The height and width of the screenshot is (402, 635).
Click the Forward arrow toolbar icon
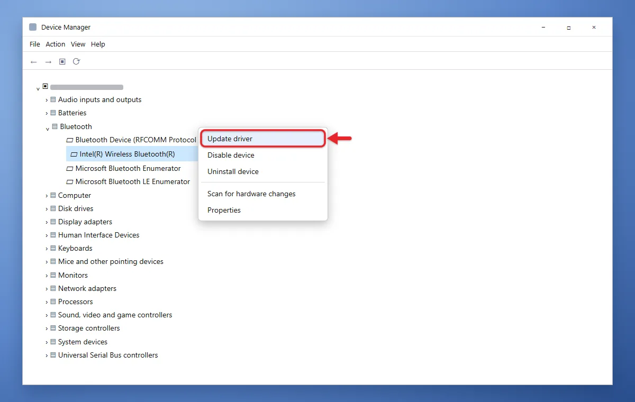click(x=48, y=62)
